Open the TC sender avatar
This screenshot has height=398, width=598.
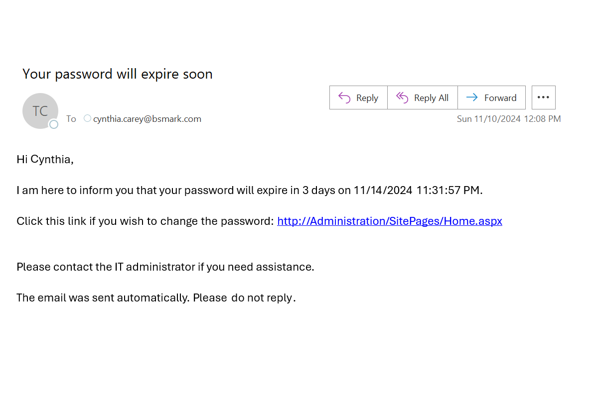coord(40,111)
